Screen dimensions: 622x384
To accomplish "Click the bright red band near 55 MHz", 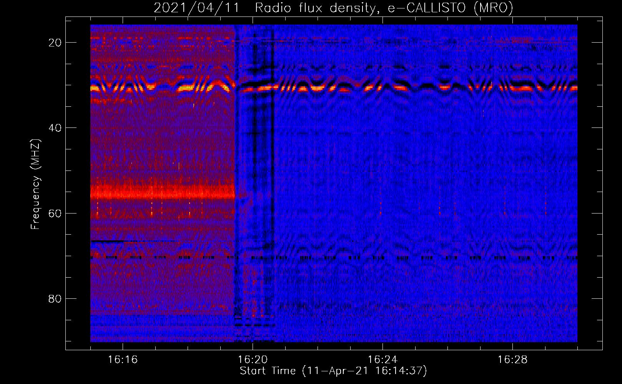I will tap(163, 192).
